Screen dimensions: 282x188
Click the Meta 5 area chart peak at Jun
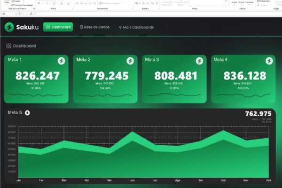(x=133, y=132)
